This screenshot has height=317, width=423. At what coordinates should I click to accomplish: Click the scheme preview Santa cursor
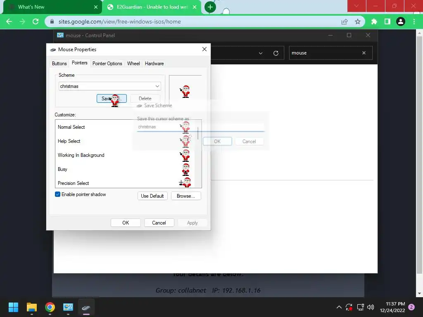pyautogui.click(x=185, y=91)
